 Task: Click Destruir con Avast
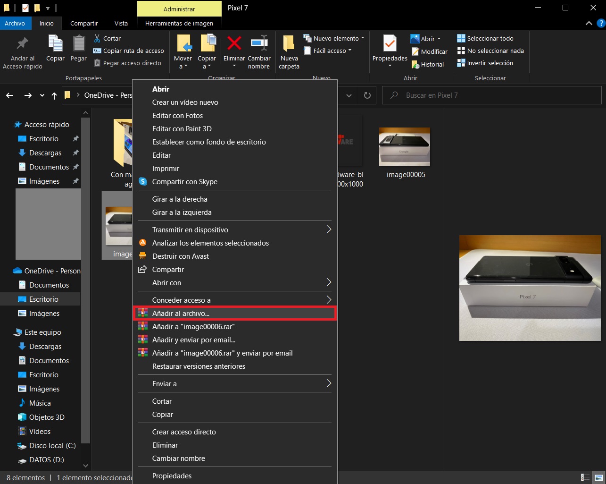click(235, 256)
